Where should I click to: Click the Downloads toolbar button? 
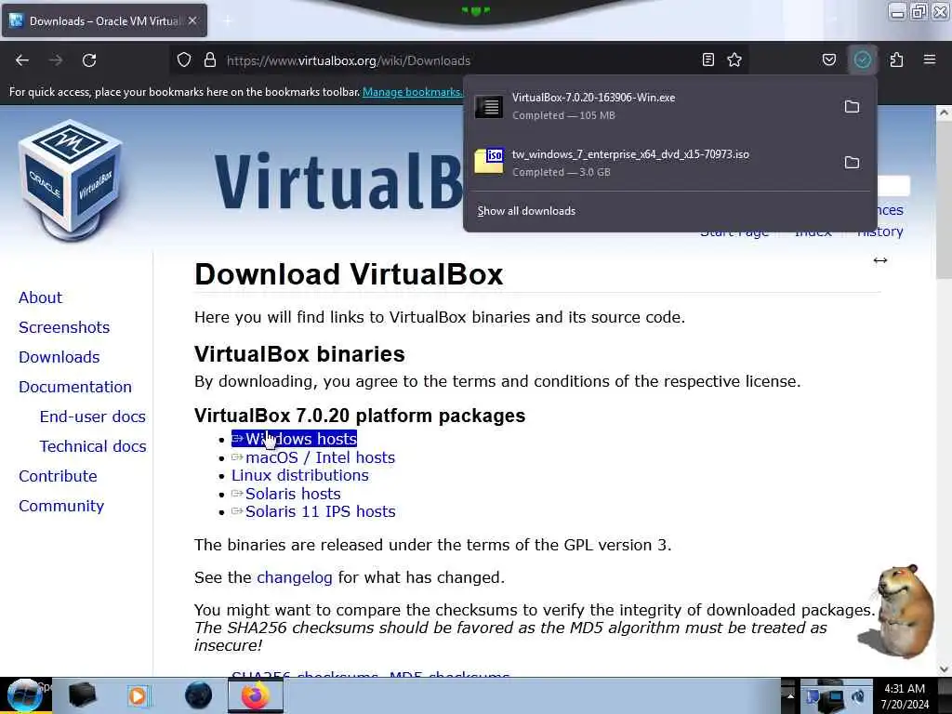coord(862,59)
